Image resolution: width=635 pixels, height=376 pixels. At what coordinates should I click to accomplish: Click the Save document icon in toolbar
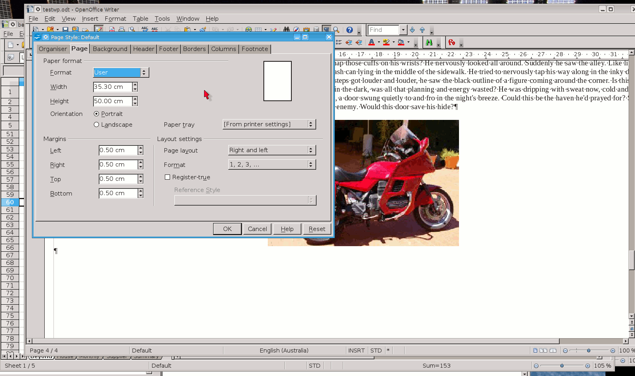click(x=65, y=29)
